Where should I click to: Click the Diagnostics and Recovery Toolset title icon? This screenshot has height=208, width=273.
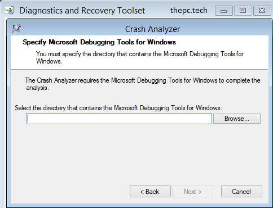(10, 11)
